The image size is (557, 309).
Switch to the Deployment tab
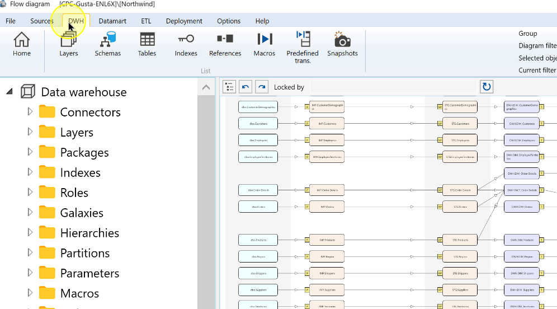point(184,21)
